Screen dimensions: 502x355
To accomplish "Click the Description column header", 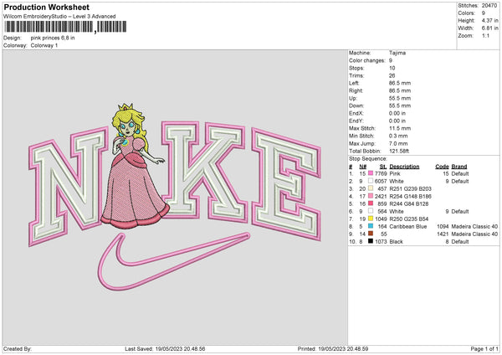I will 404,167.
